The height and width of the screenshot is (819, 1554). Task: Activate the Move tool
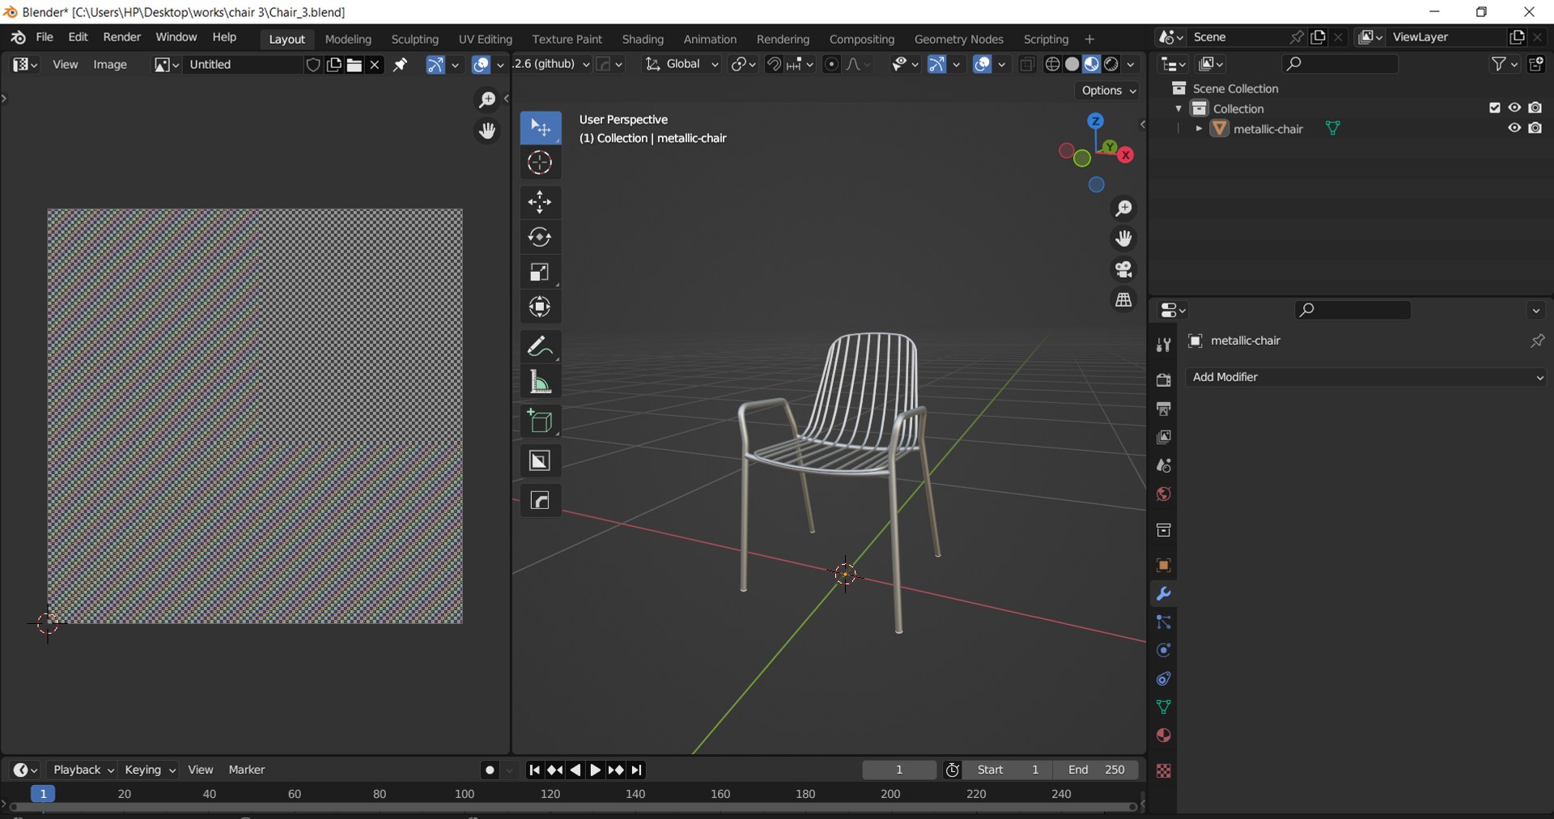click(540, 202)
